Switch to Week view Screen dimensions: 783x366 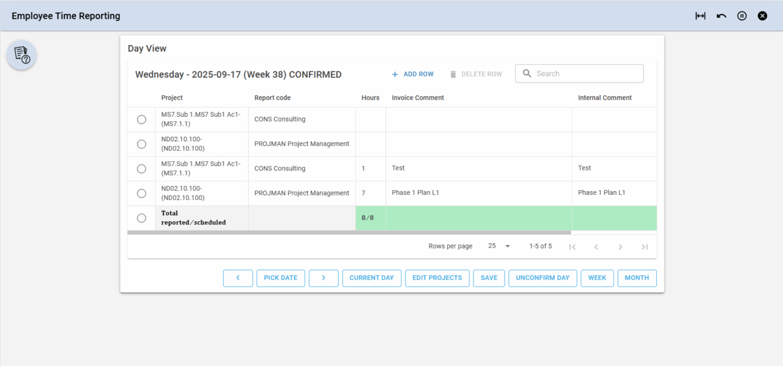(597, 278)
